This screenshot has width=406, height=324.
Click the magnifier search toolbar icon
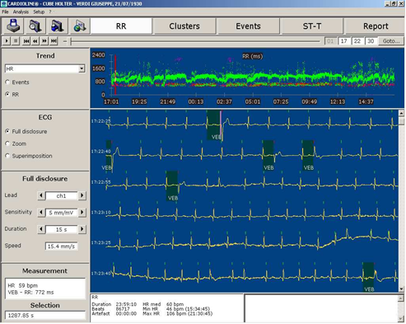click(x=35, y=26)
